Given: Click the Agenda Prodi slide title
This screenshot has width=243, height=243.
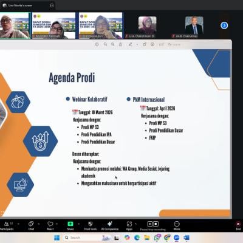Looking at the screenshot, I should point(72,78).
